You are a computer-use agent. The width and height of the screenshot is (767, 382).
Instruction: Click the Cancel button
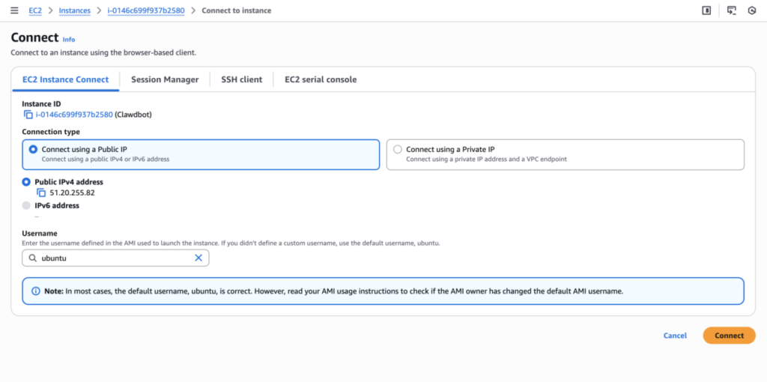point(675,336)
